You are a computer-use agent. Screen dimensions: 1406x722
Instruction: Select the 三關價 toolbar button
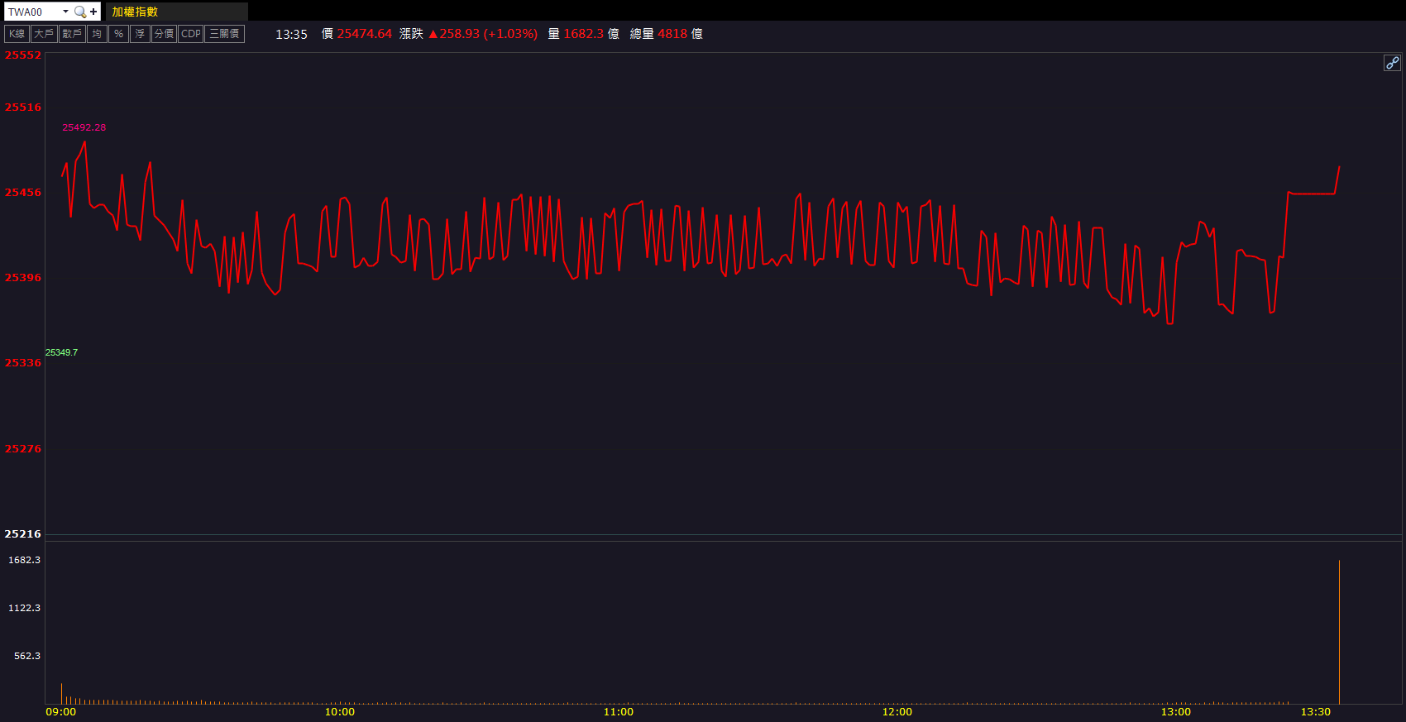click(x=224, y=34)
